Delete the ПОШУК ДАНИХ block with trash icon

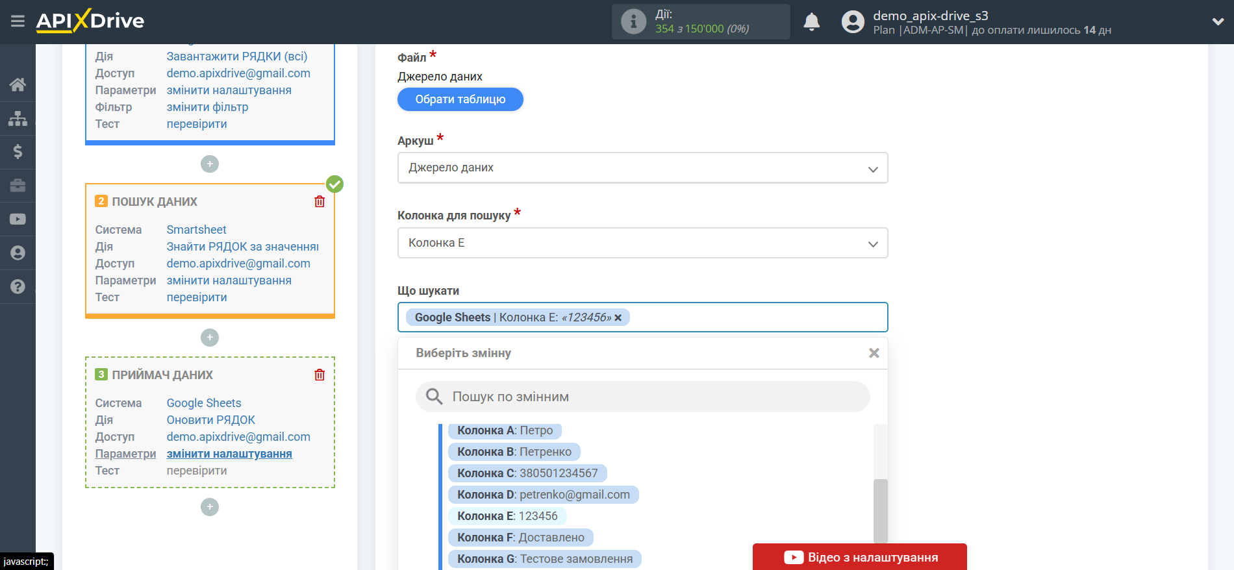point(320,201)
